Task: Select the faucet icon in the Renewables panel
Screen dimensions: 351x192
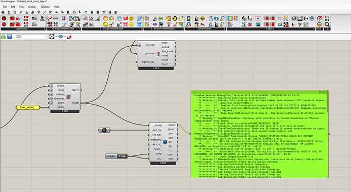Action: [211, 18]
